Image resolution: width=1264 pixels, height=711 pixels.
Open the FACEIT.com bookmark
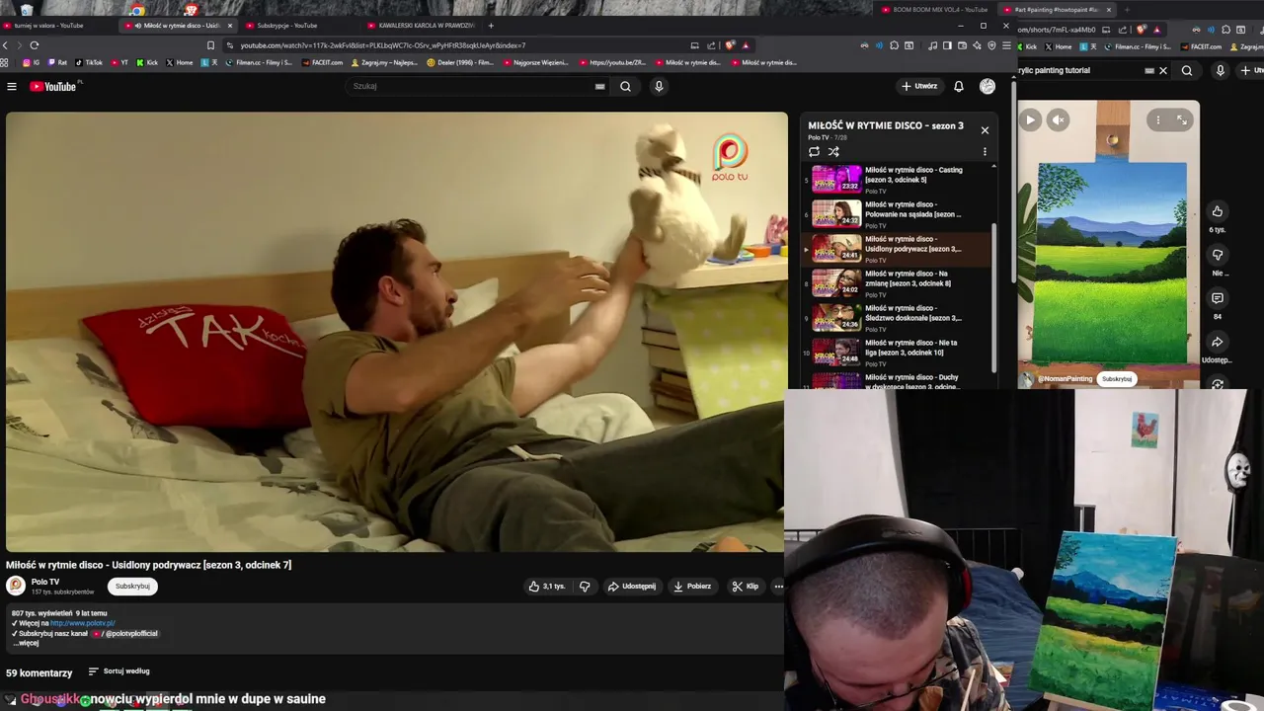click(322, 63)
